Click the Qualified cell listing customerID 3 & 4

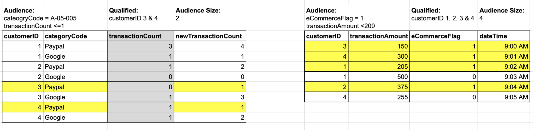click(x=141, y=18)
